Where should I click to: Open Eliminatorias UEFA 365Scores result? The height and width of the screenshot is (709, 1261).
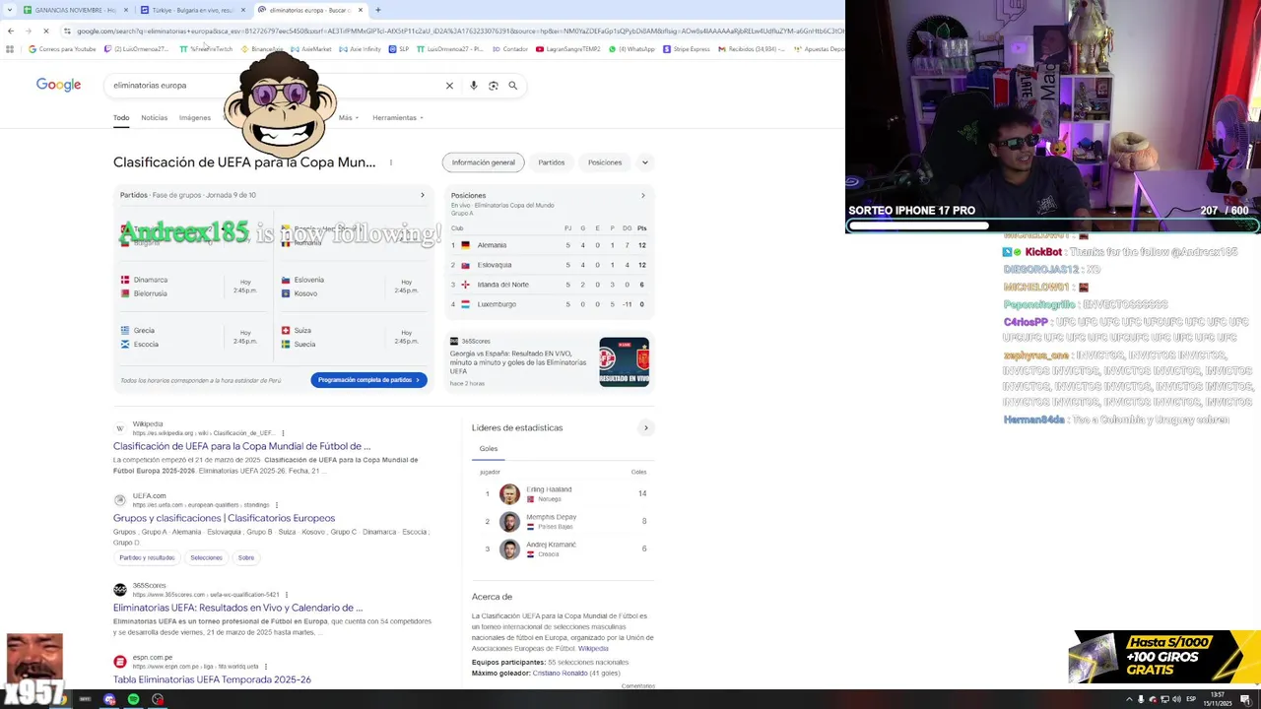coord(237,608)
